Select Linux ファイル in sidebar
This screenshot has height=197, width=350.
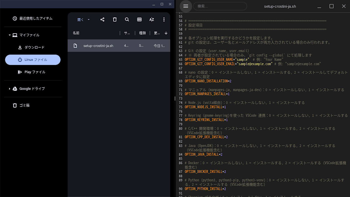coord(33,60)
